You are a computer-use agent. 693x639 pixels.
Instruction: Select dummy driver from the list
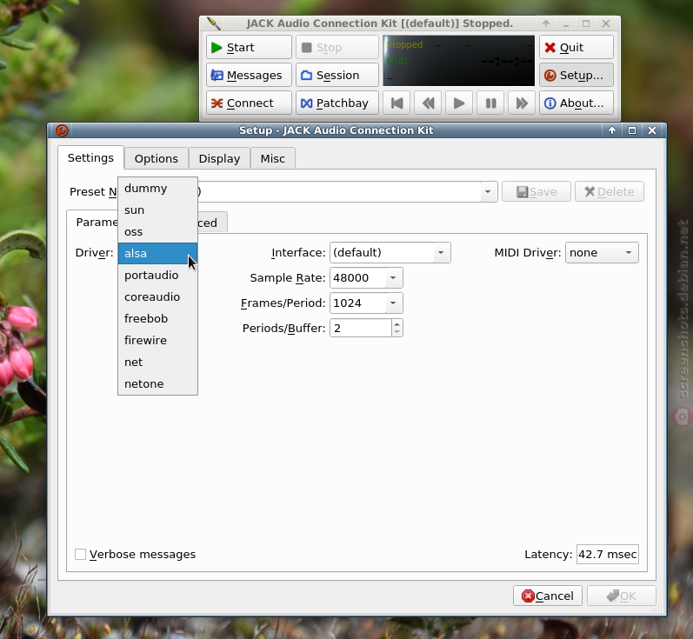pyautogui.click(x=157, y=189)
